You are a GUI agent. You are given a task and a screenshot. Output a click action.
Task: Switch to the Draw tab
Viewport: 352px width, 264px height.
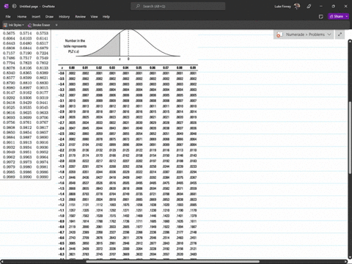[x=49, y=17]
